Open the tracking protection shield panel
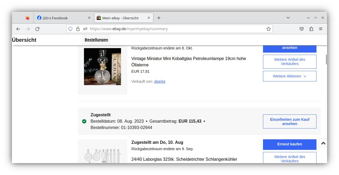 tap(70, 29)
